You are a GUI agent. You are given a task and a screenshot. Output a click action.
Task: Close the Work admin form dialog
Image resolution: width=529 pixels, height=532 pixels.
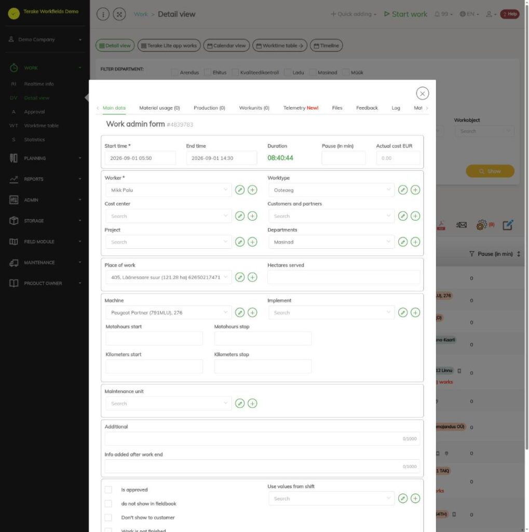pyautogui.click(x=422, y=94)
